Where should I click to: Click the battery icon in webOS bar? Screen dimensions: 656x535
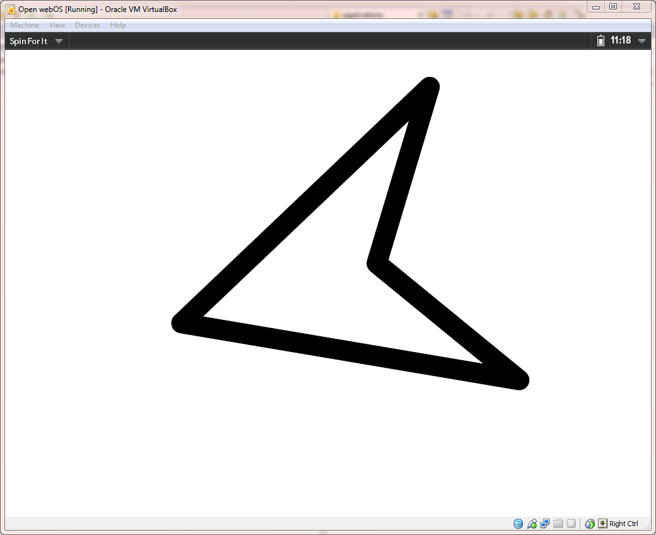(601, 41)
